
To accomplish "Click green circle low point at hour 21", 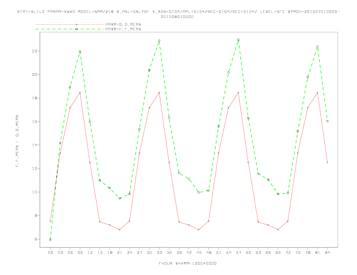I will click(119, 198).
